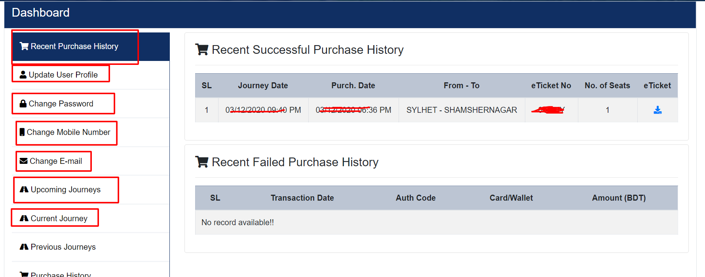Image resolution: width=705 pixels, height=277 pixels.
Task: Download the eTicket for Sylhet - Shamshernagar
Action: click(x=657, y=110)
